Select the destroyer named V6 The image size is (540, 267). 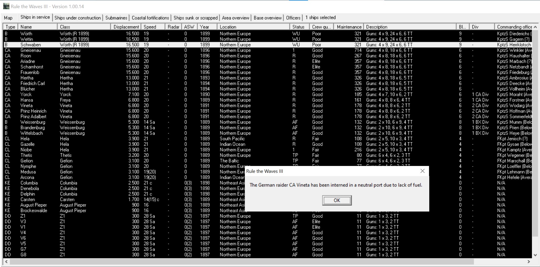click(x=267, y=238)
